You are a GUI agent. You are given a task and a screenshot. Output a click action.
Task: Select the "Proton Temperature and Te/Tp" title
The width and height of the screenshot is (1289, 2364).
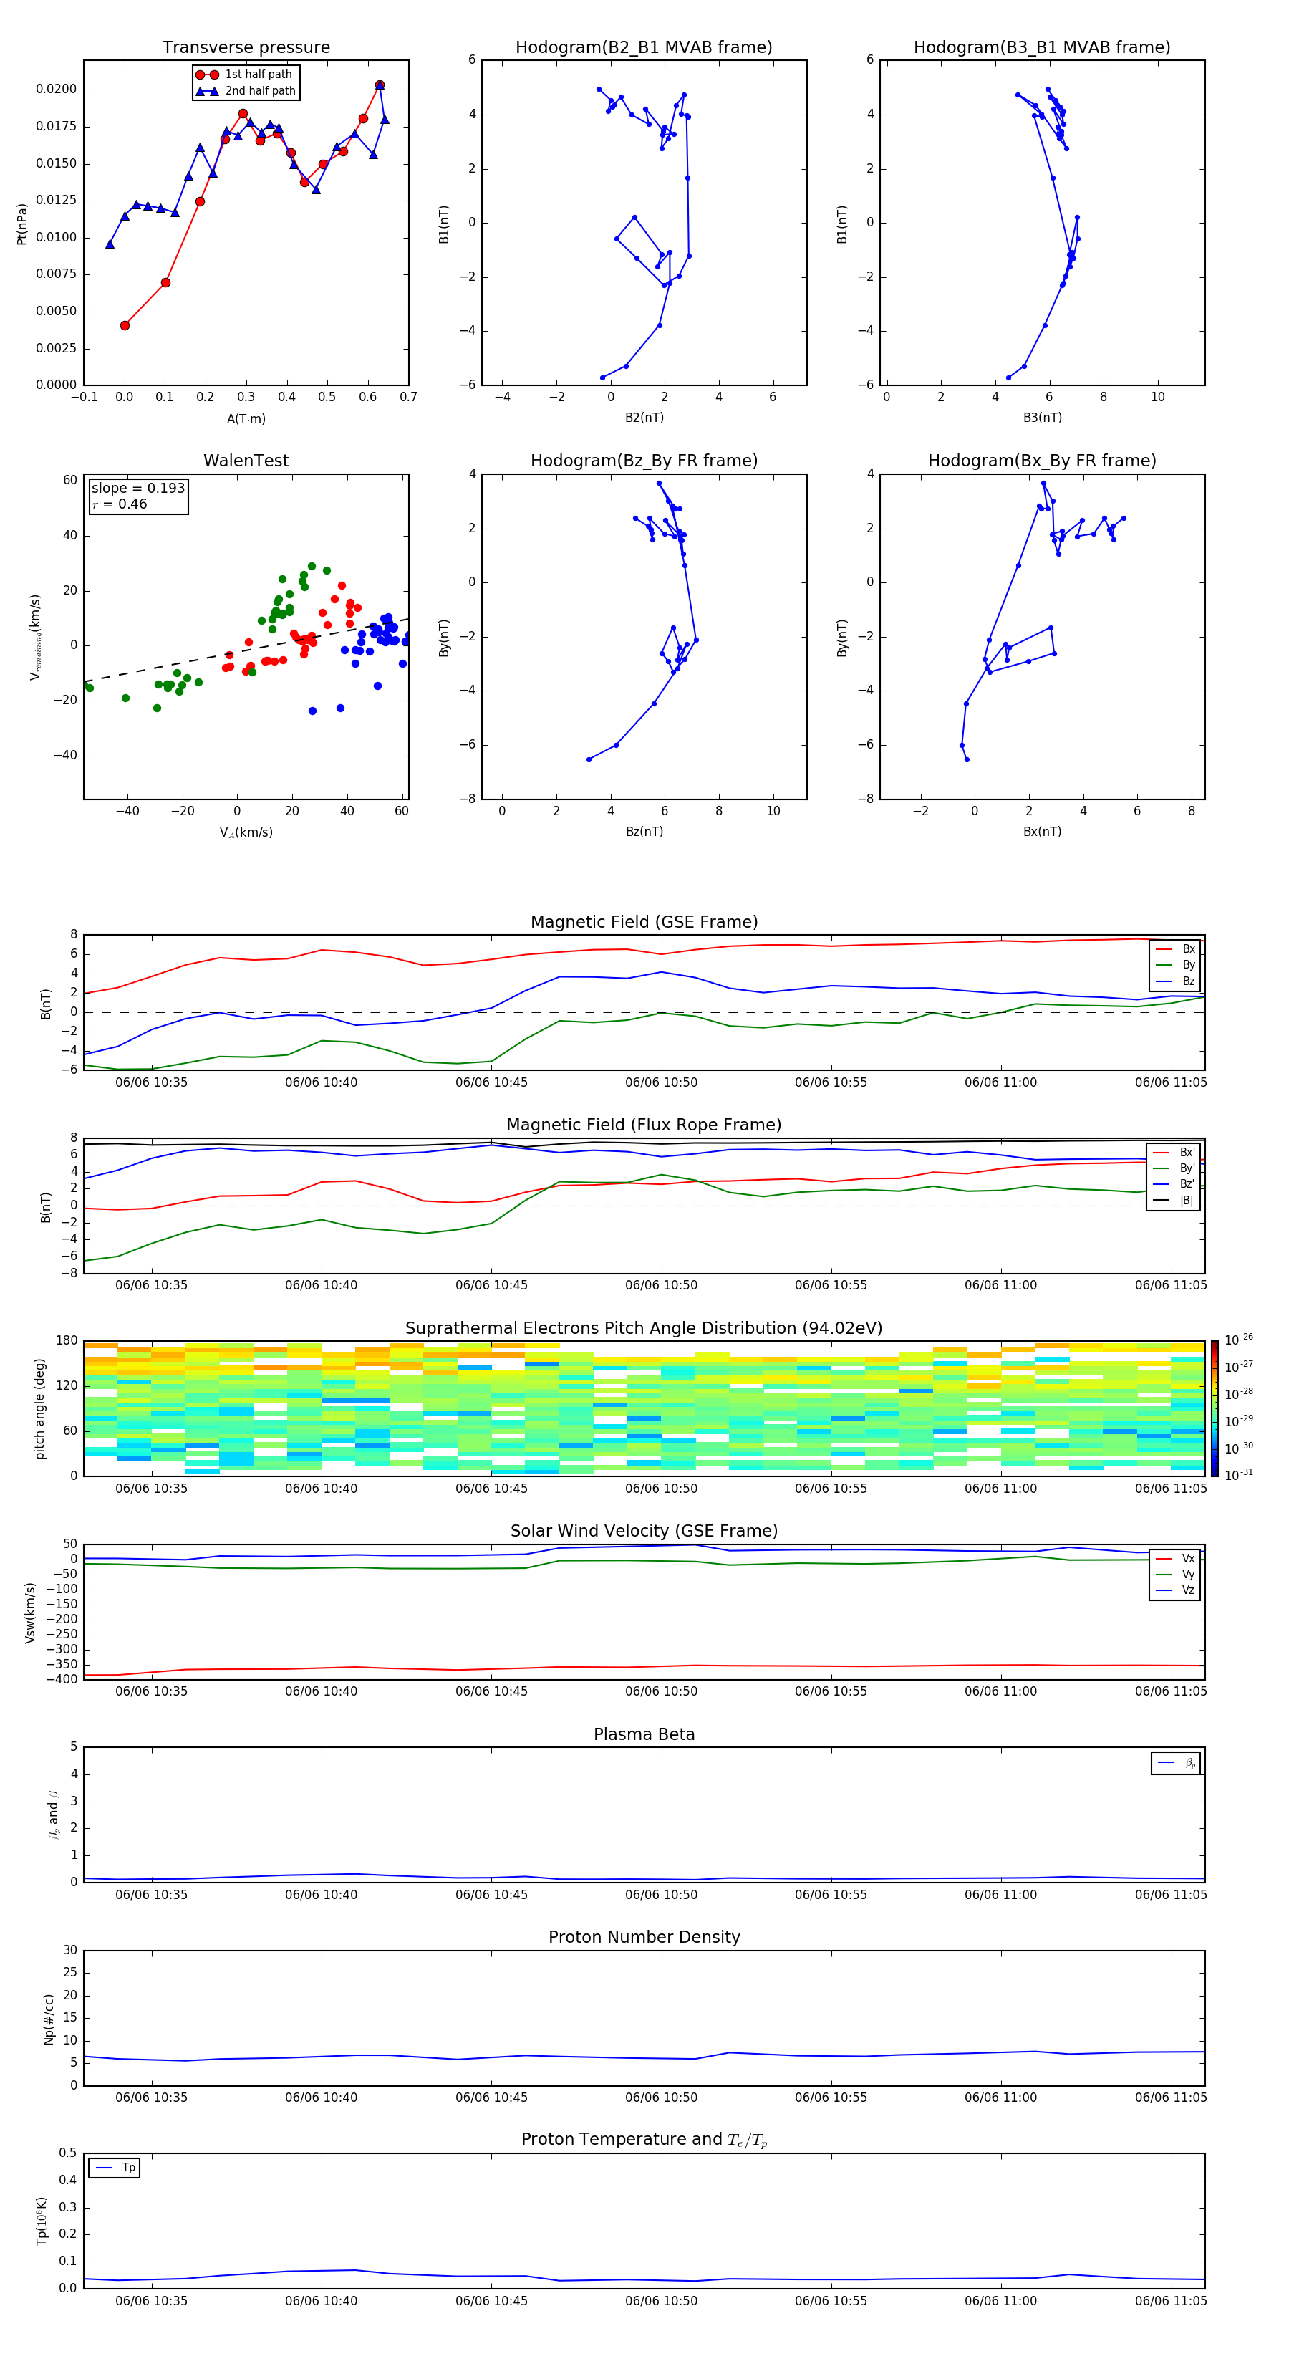click(x=644, y=2141)
